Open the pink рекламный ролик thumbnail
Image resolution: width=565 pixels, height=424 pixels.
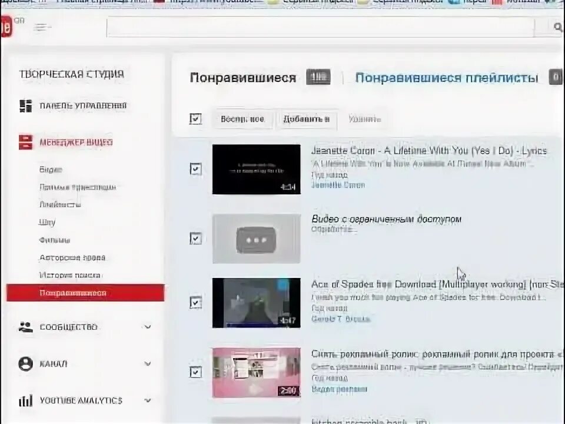256,372
